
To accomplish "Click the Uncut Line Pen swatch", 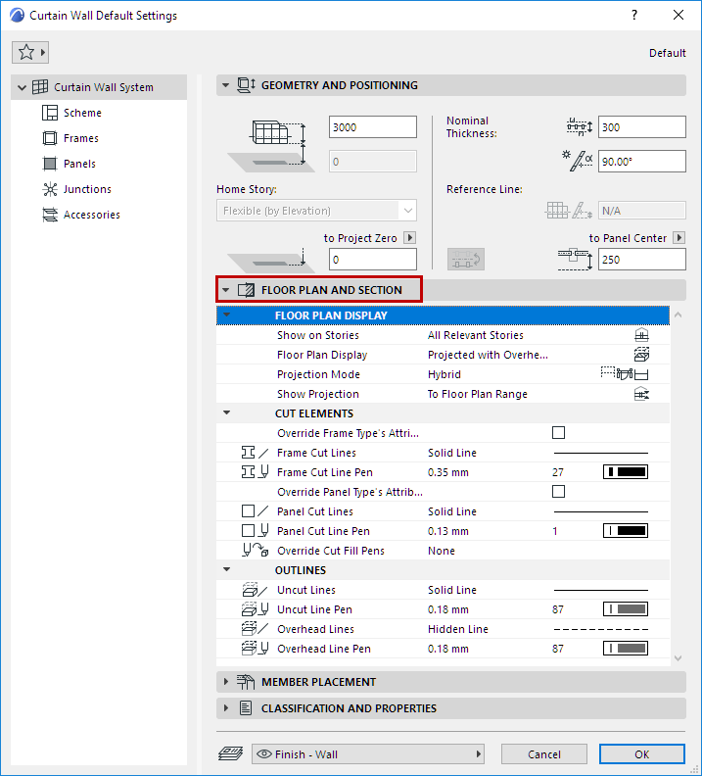I will point(626,609).
